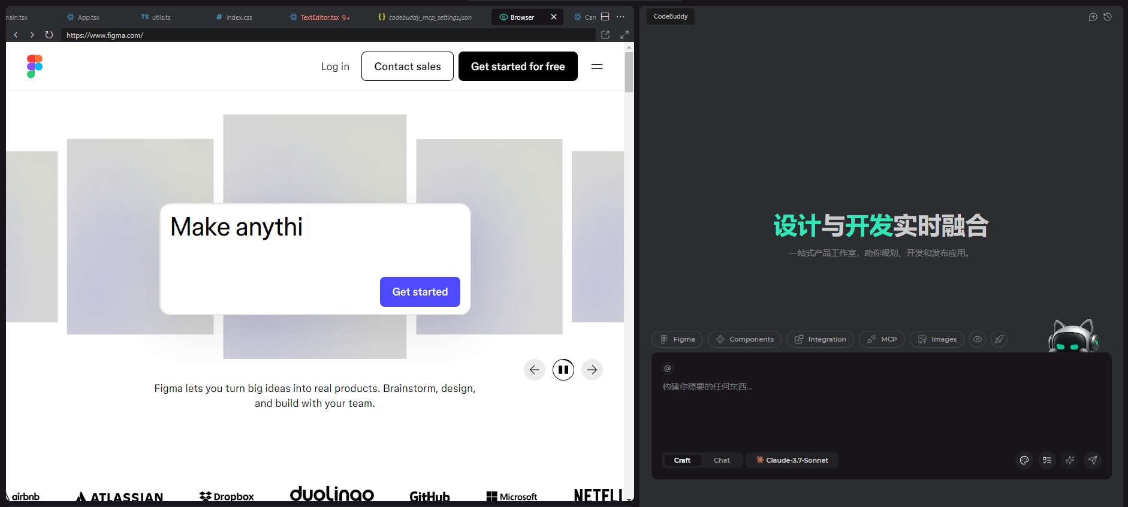This screenshot has width=1128, height=507.
Task: Expand browser preview to fullscreen
Action: (x=625, y=35)
